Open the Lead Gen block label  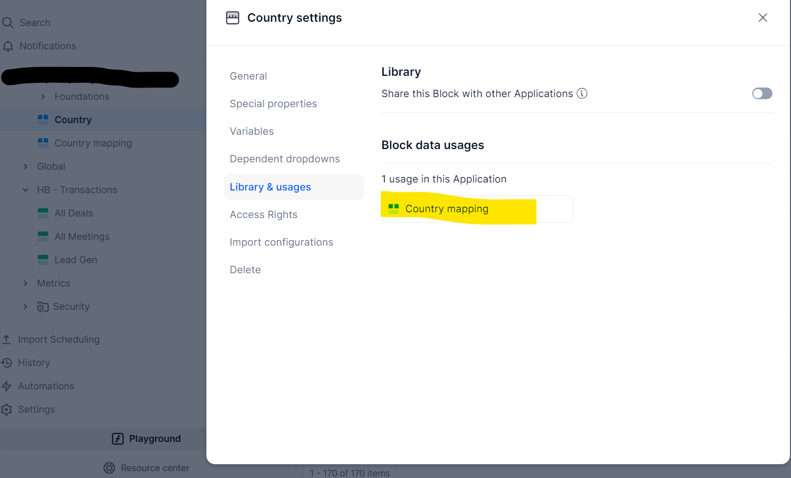(76, 260)
